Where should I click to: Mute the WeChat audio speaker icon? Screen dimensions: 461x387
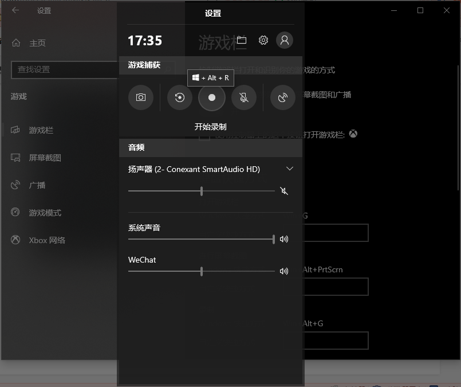(x=284, y=271)
